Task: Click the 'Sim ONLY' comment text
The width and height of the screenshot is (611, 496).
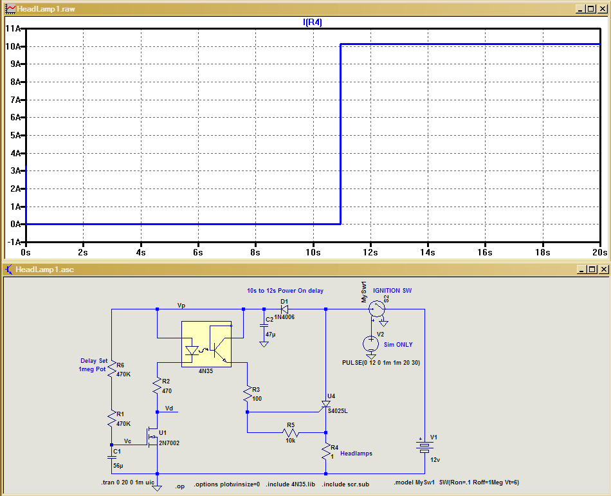Action: (398, 345)
